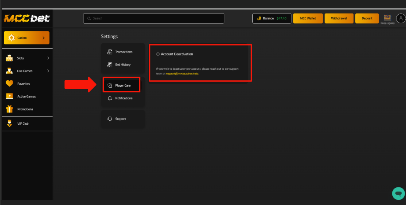Click the Notifications bell icon
Image resolution: width=406 pixels, height=205 pixels.
(x=110, y=98)
